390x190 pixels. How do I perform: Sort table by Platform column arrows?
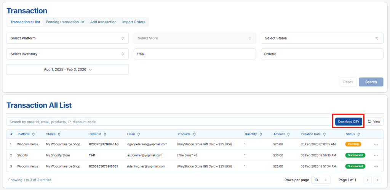click(x=34, y=134)
